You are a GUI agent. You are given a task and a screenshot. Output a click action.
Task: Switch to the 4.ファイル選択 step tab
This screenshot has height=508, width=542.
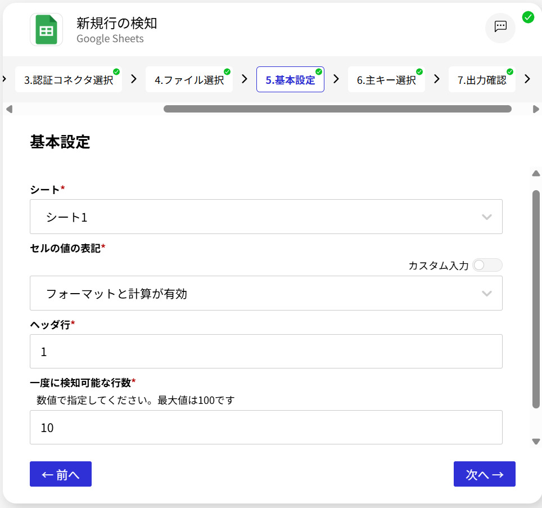pyautogui.click(x=189, y=80)
